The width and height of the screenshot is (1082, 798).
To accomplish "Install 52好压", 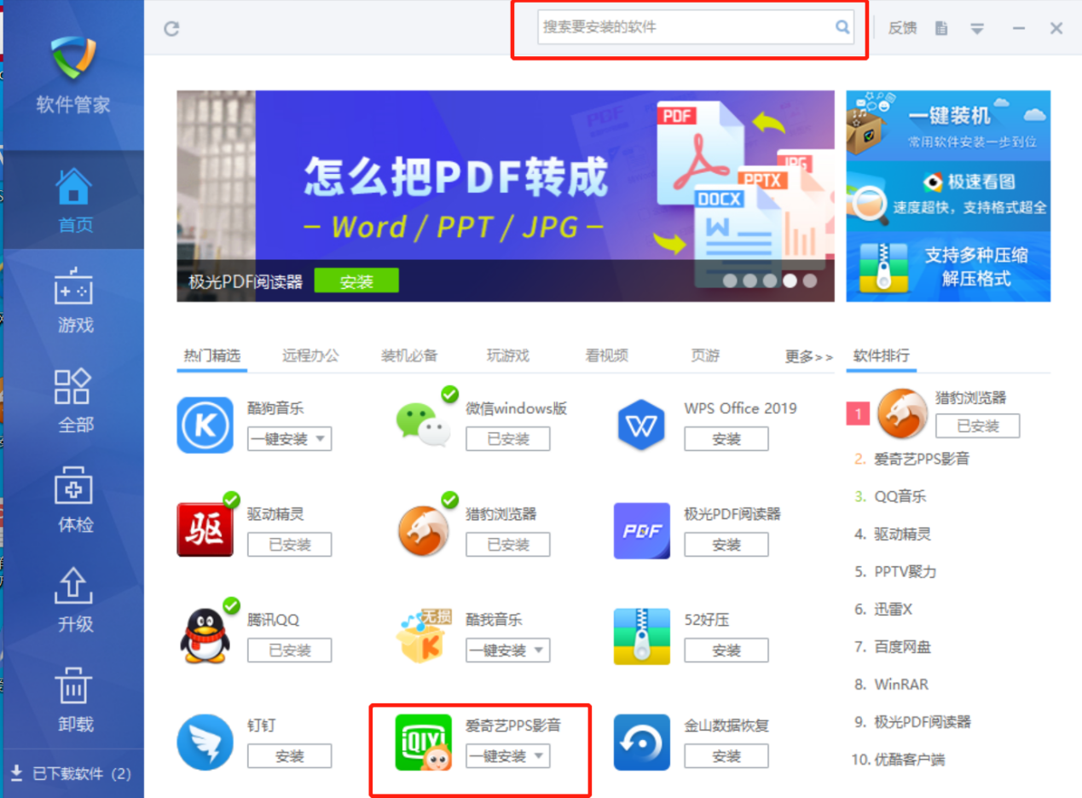I will 726,651.
